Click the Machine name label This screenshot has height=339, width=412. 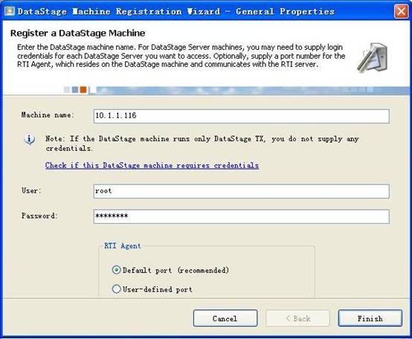[x=48, y=115]
